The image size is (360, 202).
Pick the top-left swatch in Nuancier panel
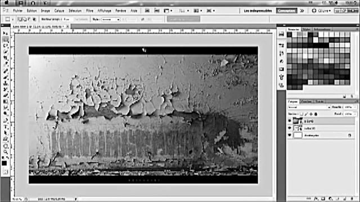(x=290, y=34)
